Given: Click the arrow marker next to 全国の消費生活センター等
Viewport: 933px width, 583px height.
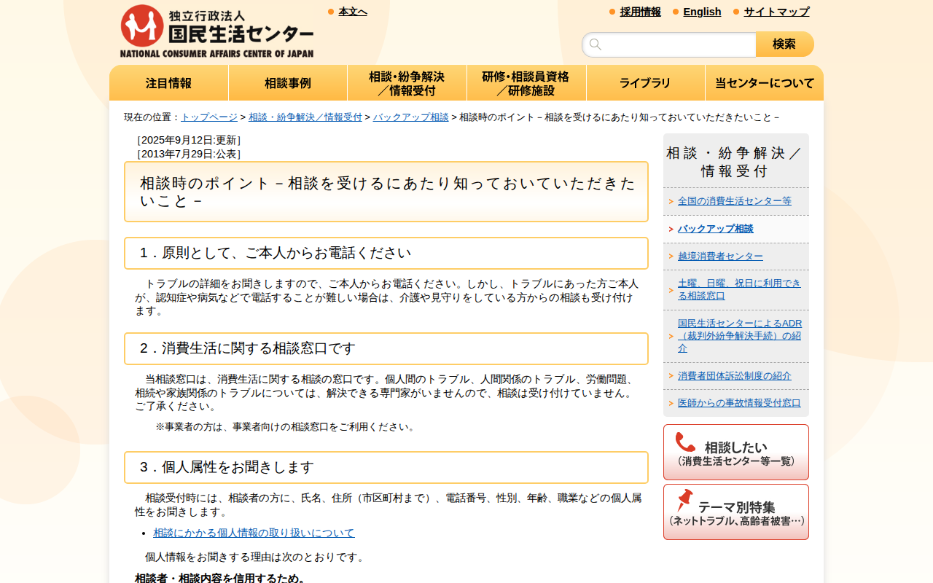Looking at the screenshot, I should (x=670, y=201).
